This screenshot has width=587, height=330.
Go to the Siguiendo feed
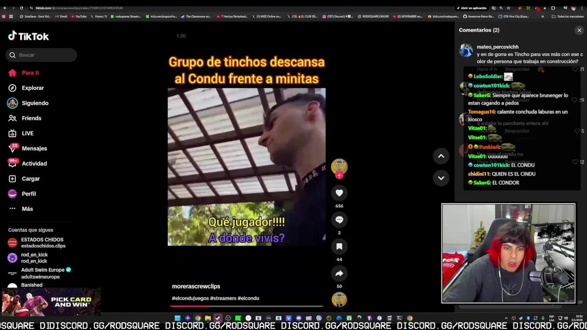click(x=35, y=103)
